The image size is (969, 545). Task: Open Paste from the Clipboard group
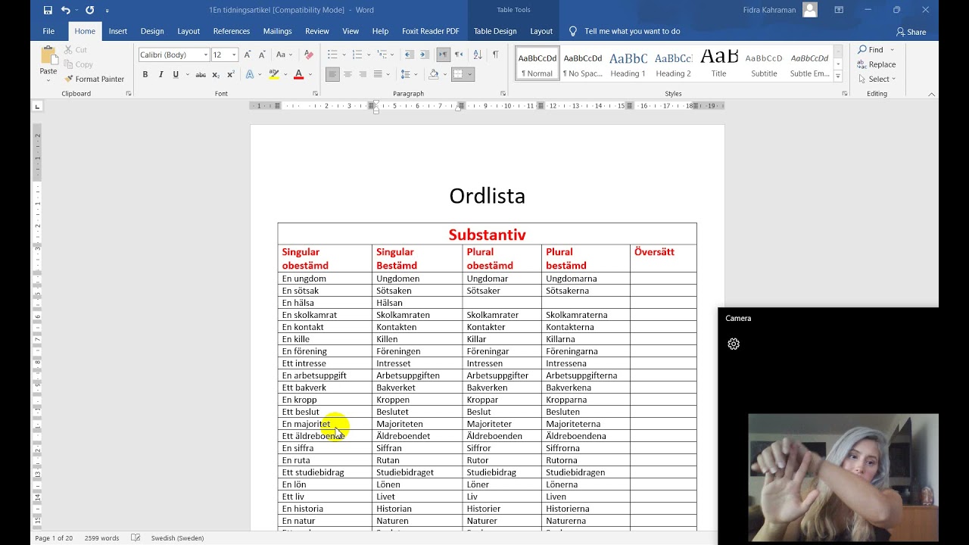pyautogui.click(x=48, y=64)
